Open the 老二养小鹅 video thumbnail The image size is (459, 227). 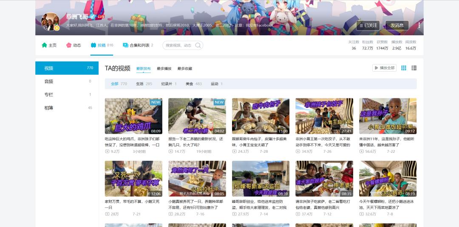coord(197,116)
